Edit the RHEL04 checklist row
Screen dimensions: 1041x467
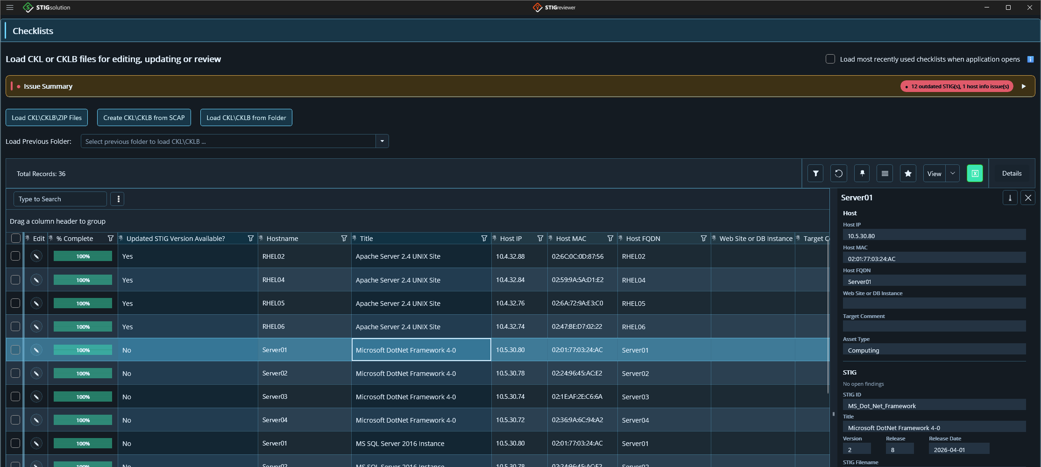(x=36, y=280)
